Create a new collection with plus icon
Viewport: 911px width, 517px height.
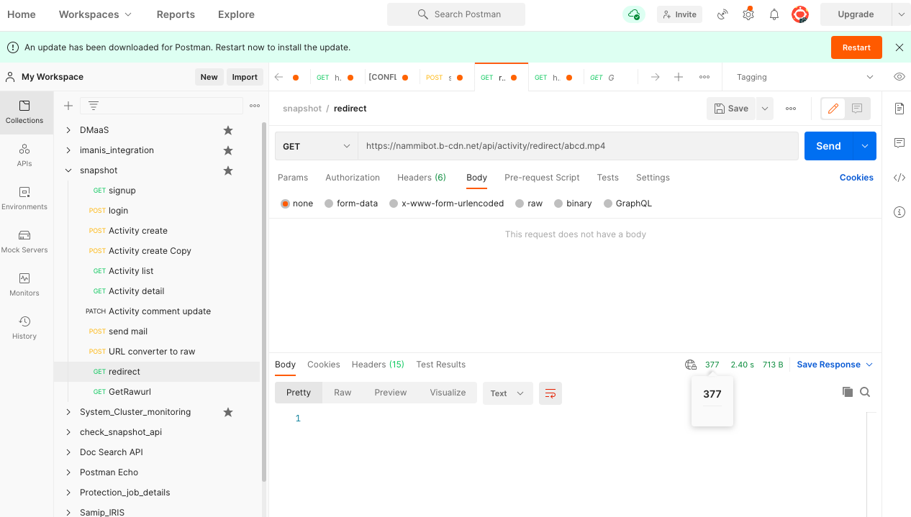[68, 106]
